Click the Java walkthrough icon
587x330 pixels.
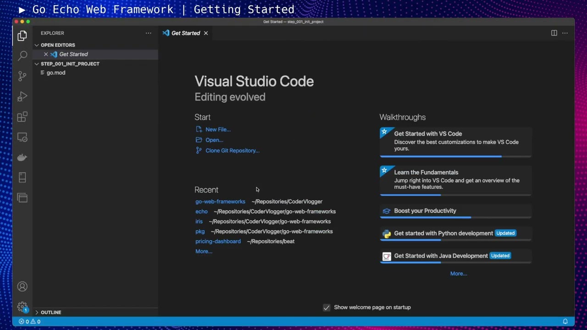click(387, 256)
